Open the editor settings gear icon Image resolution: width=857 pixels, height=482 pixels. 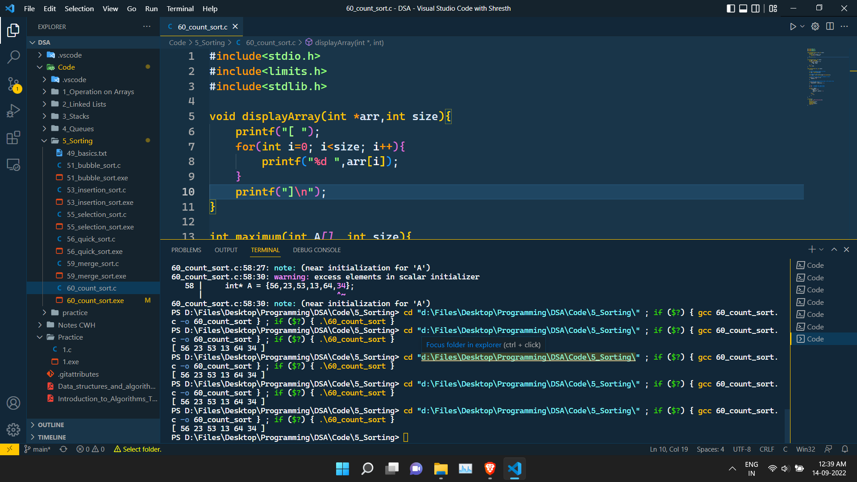coord(815,27)
